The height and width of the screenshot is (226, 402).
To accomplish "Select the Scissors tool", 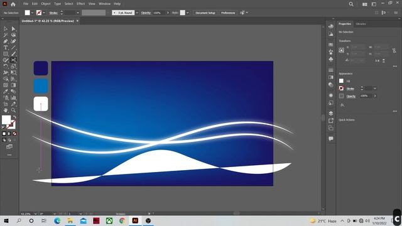I will (x=13, y=60).
